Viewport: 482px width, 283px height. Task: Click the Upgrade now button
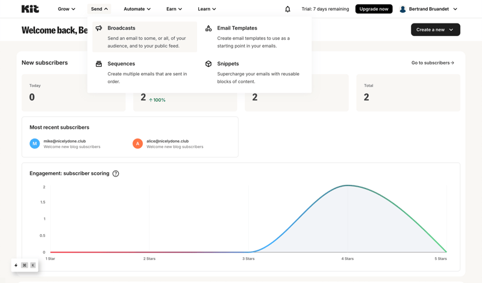click(x=374, y=9)
